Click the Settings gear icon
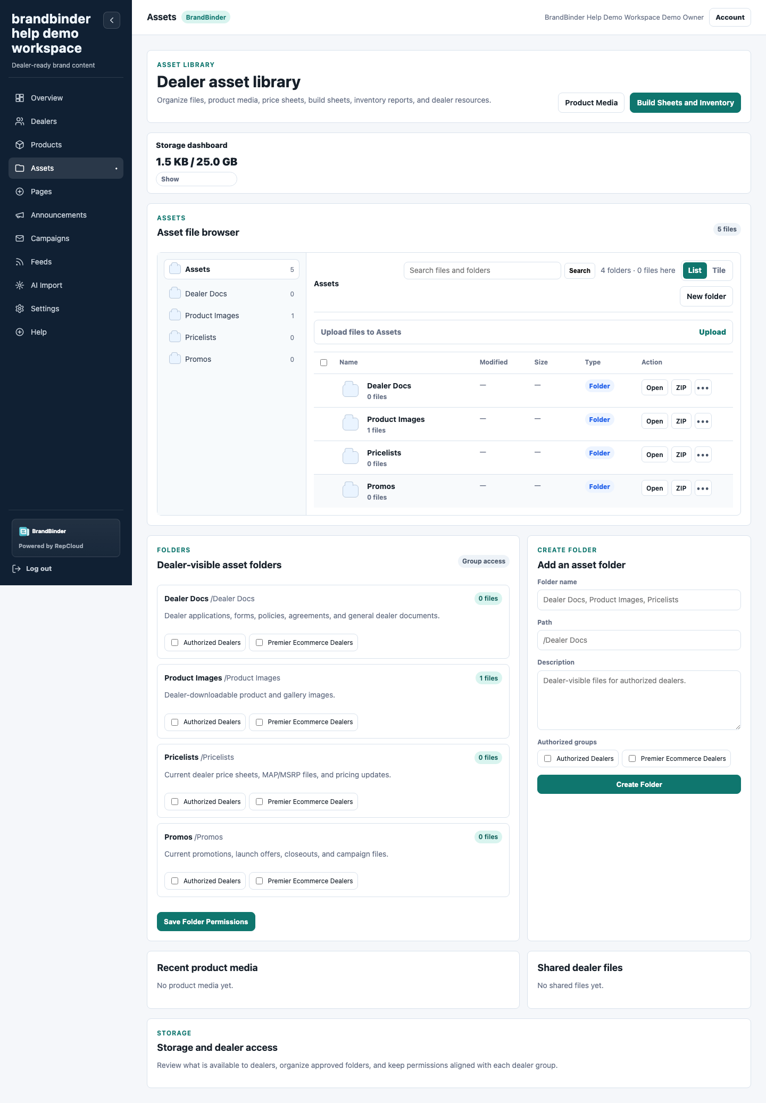The image size is (766, 1103). (x=20, y=309)
